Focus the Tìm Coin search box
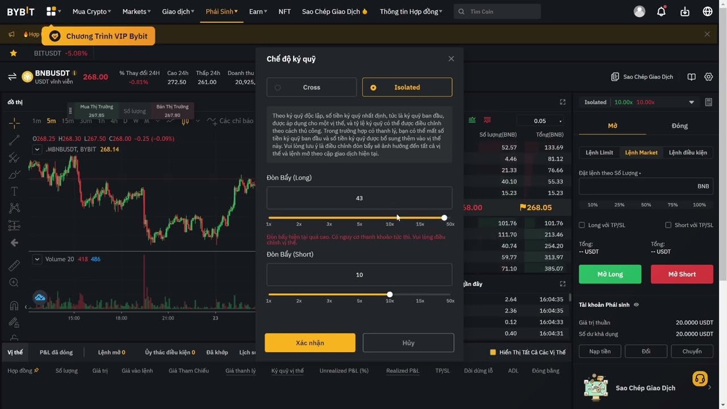This screenshot has width=727, height=409. click(x=497, y=11)
